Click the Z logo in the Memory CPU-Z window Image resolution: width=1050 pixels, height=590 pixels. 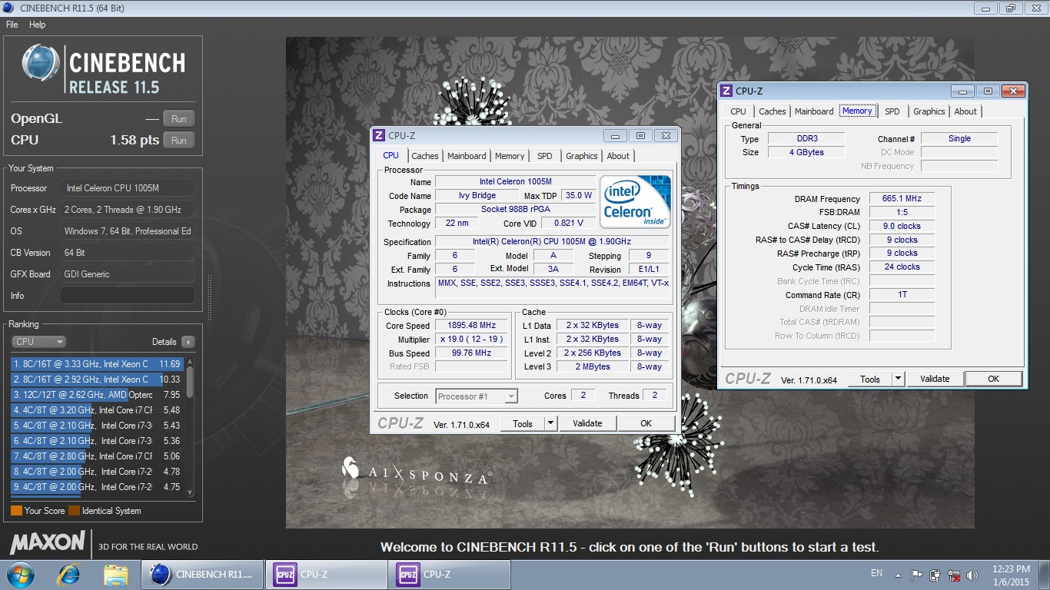pyautogui.click(x=726, y=91)
